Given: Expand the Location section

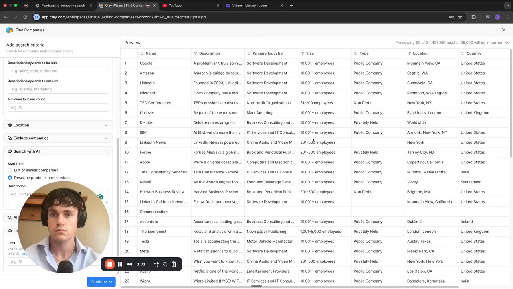Looking at the screenshot, I should (58, 125).
